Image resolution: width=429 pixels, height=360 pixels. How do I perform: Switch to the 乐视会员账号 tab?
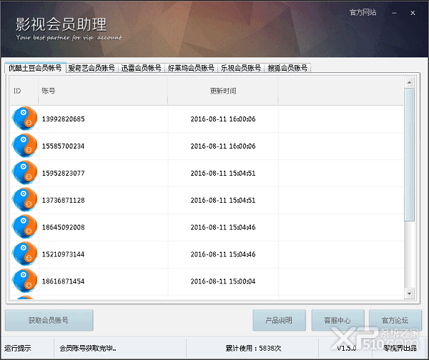pos(241,68)
